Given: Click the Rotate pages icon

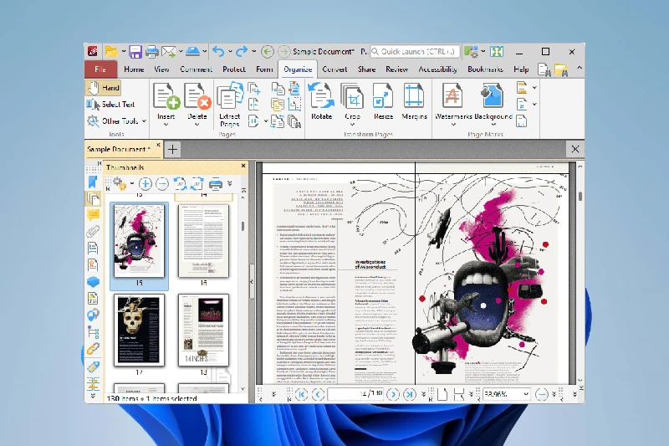Looking at the screenshot, I should 321,95.
